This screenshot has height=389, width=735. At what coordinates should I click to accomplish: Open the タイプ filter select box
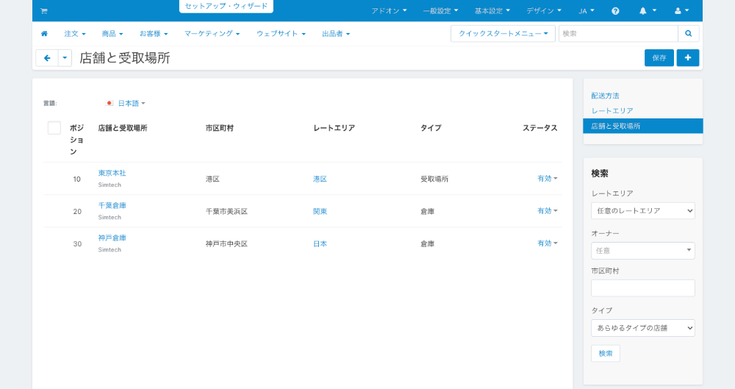click(642, 328)
